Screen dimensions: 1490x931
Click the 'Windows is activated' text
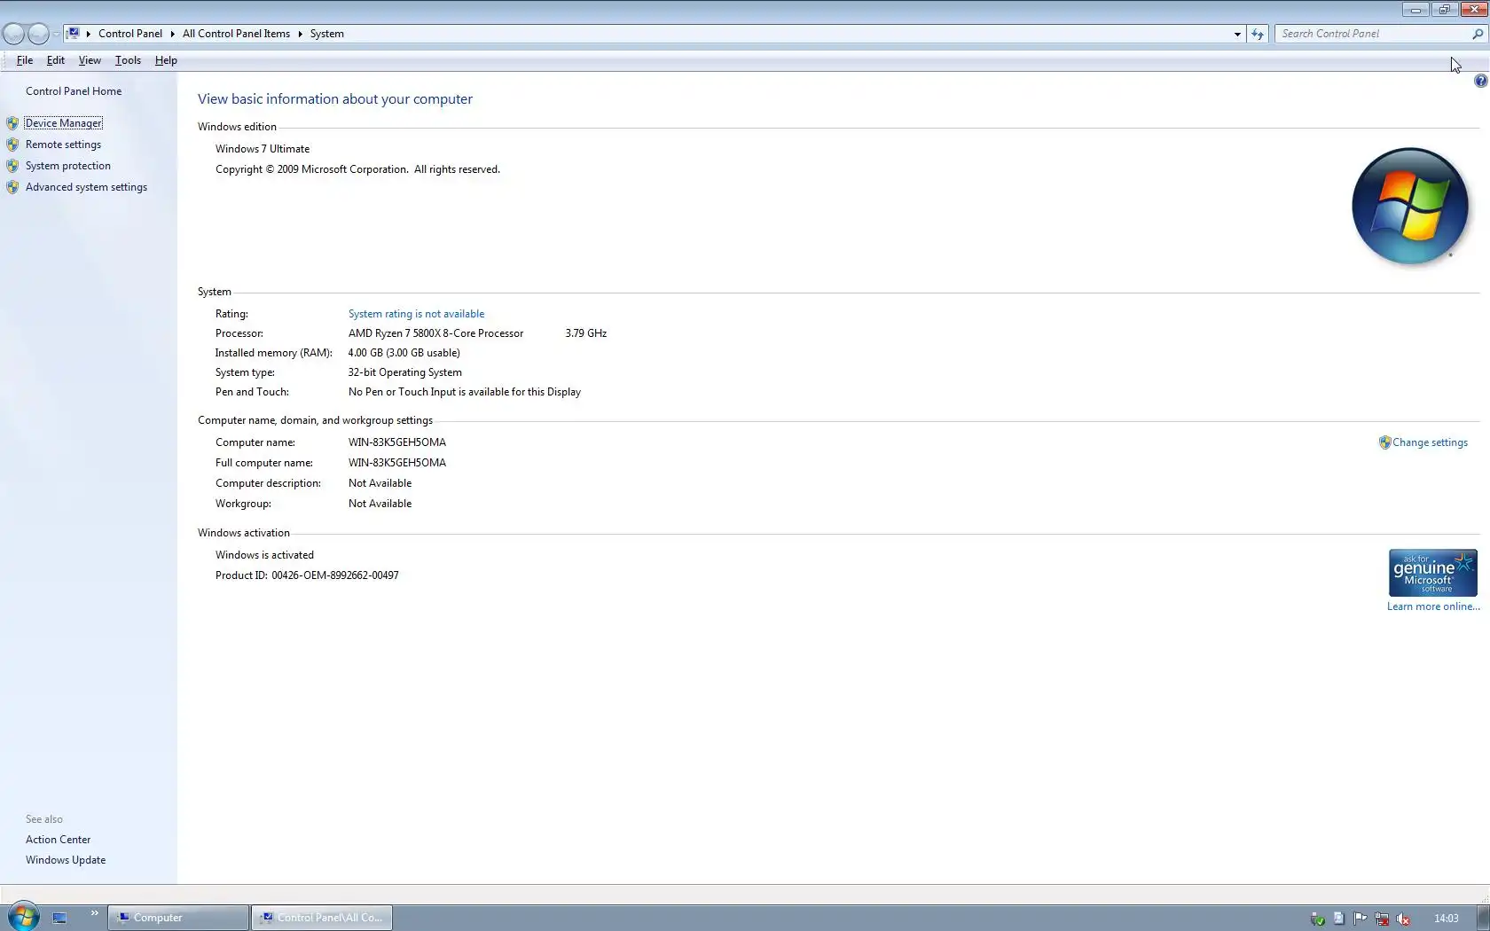point(264,555)
